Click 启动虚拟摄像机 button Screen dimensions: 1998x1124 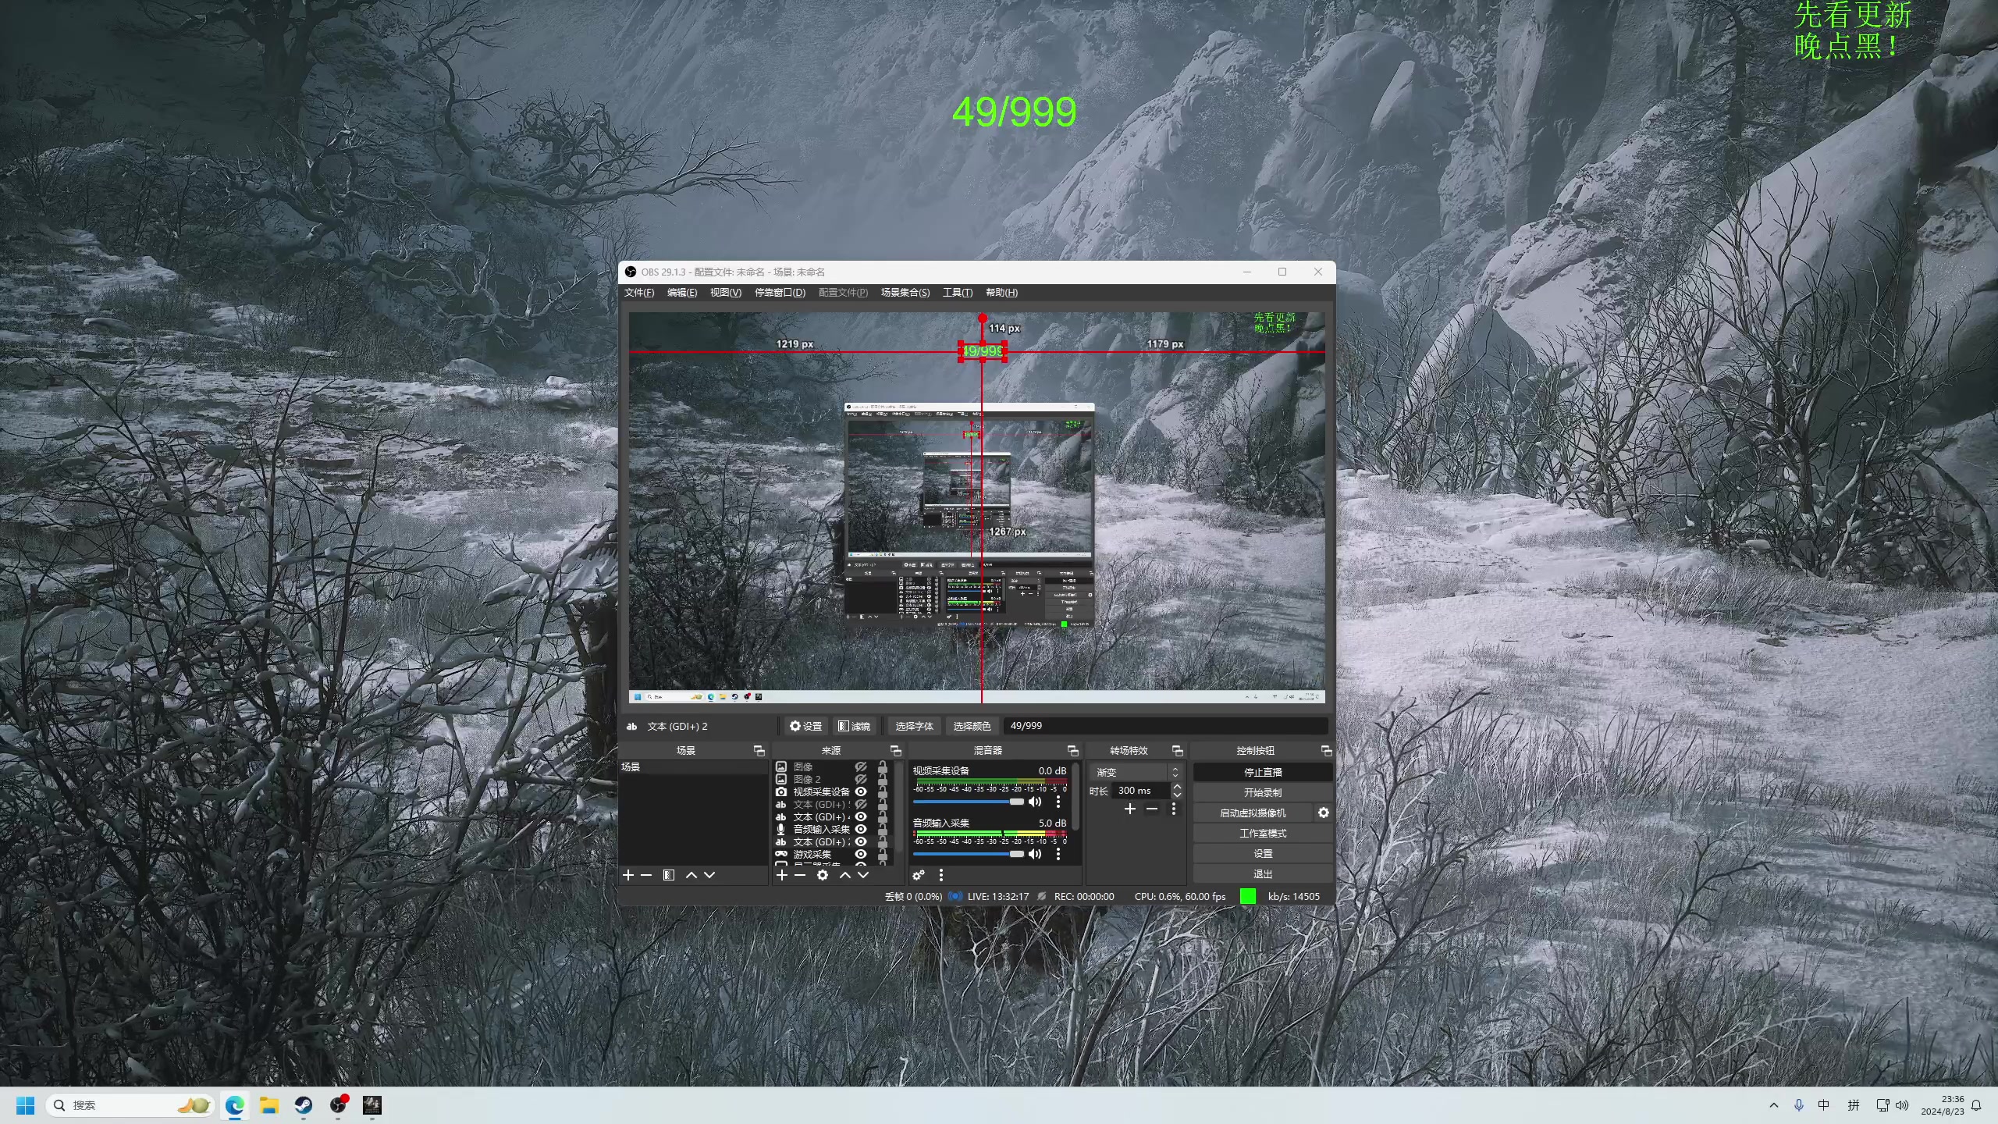tap(1253, 813)
